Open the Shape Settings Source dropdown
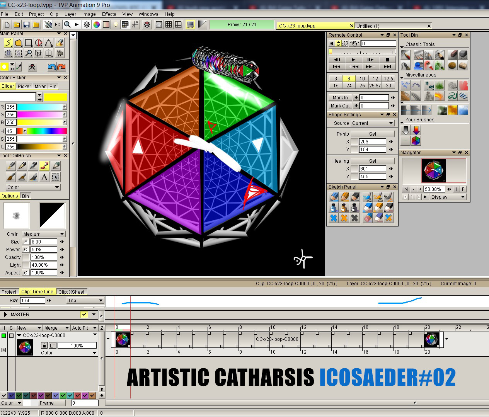Screen dimensions: 489x417 coord(372,123)
